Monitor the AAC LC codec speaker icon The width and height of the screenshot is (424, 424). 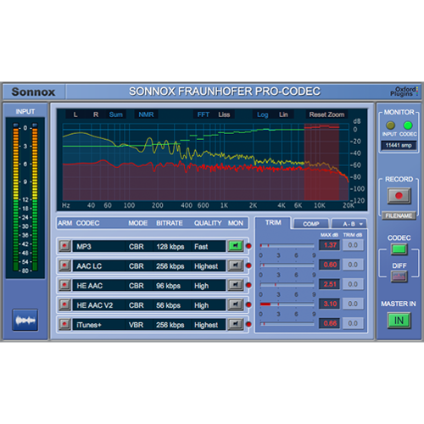[236, 265]
